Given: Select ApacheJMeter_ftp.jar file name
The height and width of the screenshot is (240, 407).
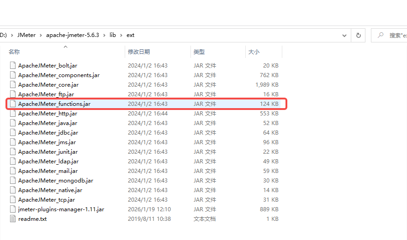Looking at the screenshot, I should pyautogui.click(x=46, y=94).
